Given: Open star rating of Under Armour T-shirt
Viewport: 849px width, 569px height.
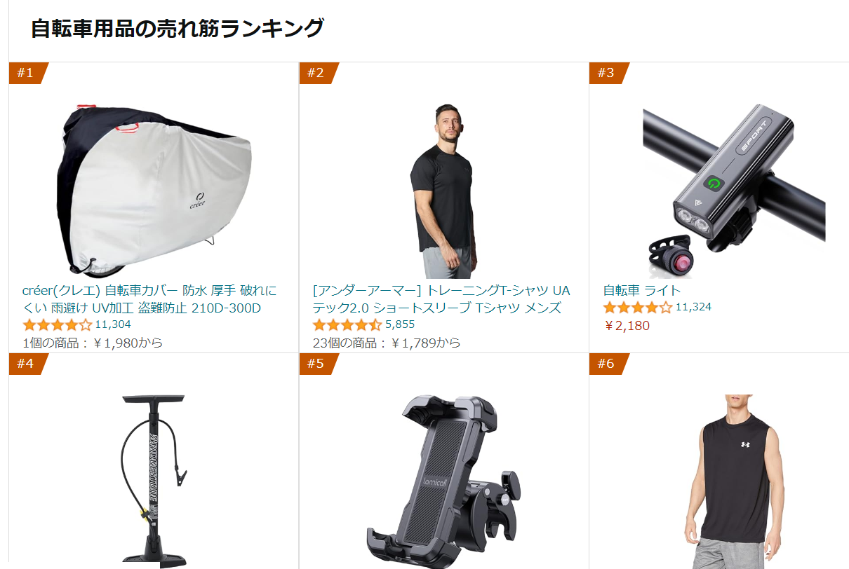Looking at the screenshot, I should pyautogui.click(x=347, y=325).
